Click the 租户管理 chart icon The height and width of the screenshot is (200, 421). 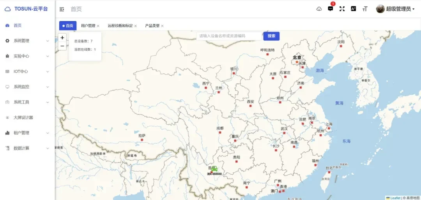(7, 133)
